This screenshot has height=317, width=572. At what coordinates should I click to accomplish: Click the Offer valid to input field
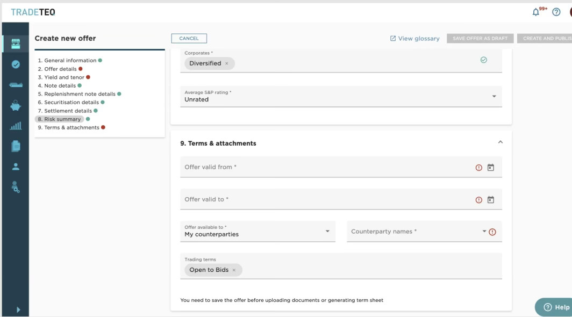341,199
